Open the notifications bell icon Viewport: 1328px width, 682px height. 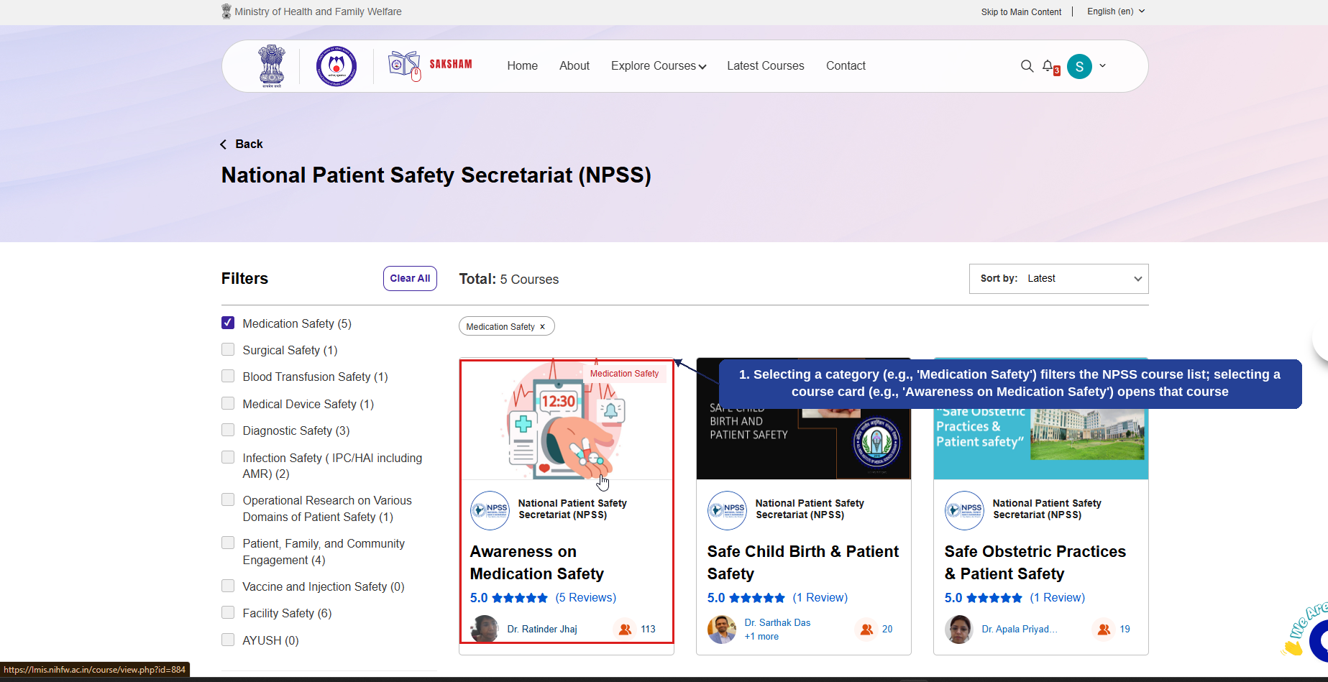1048,65
